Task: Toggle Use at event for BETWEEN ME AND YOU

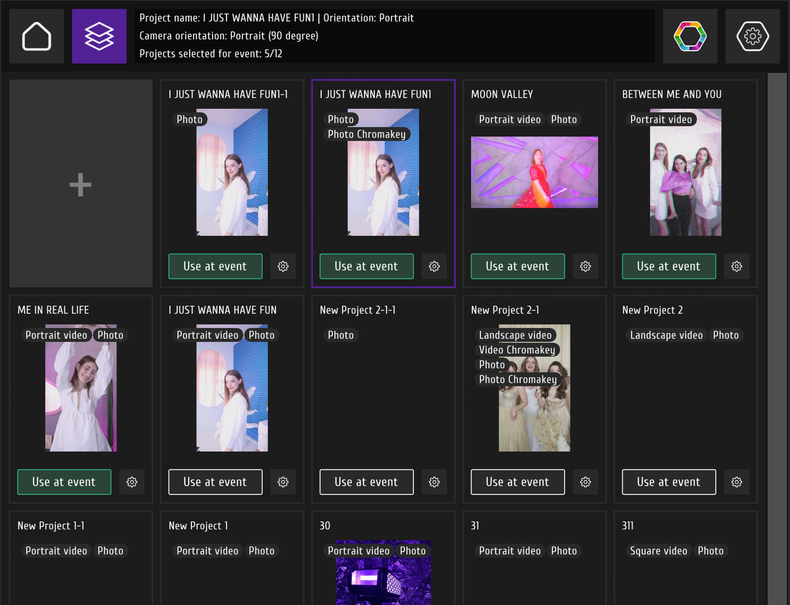Action: click(669, 266)
